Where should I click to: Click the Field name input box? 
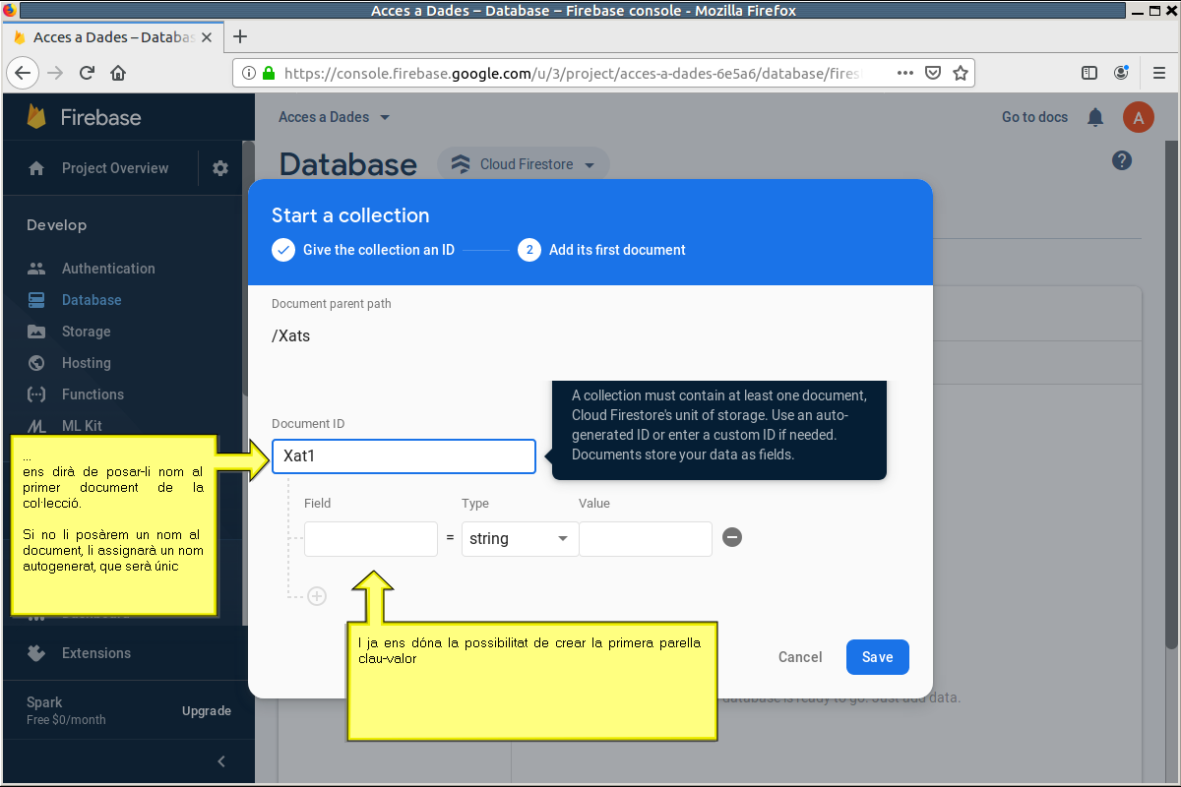click(x=371, y=539)
